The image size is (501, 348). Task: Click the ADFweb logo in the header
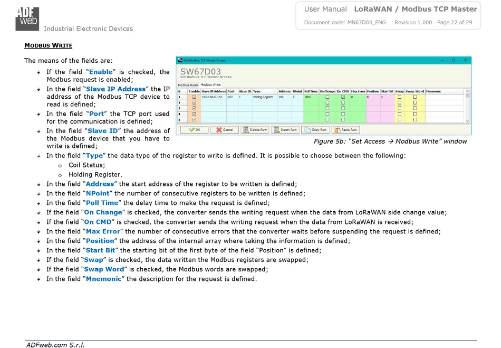point(26,16)
